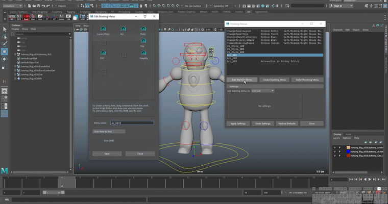This screenshot has height=204, width=388.
Task: Activate the Paint selection tool
Action: 5,44
